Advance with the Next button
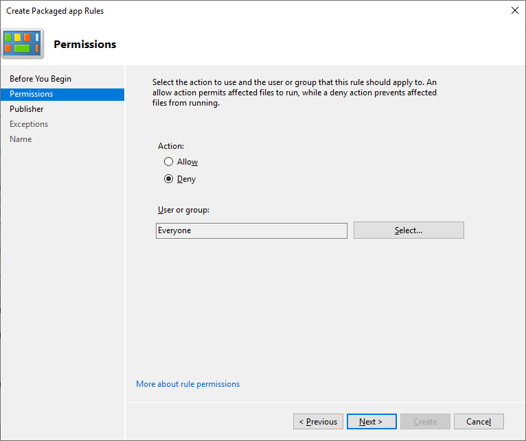The height and width of the screenshot is (441, 526). 370,422
